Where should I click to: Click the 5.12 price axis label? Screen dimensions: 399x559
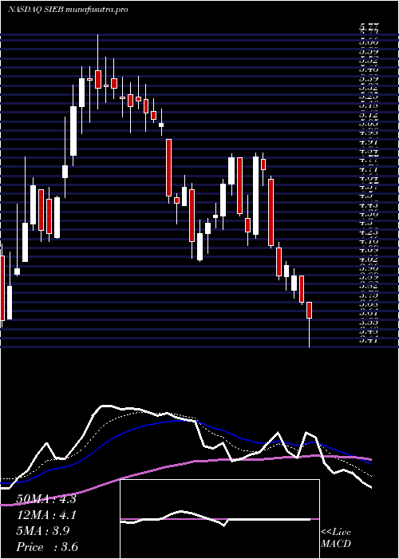[369, 114]
